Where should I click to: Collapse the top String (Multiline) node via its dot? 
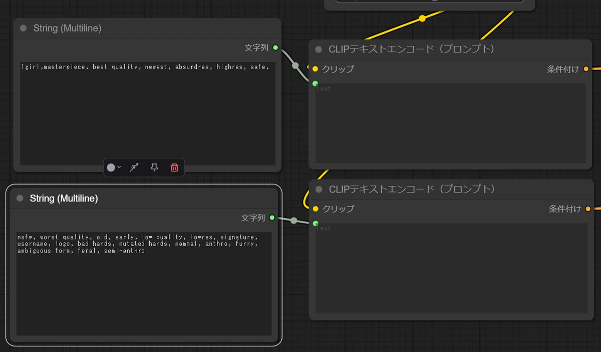[x=23, y=28]
